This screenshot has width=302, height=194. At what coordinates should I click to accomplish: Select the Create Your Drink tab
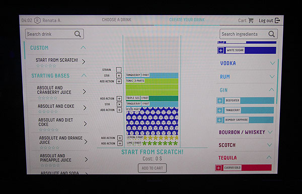pyautogui.click(x=187, y=20)
